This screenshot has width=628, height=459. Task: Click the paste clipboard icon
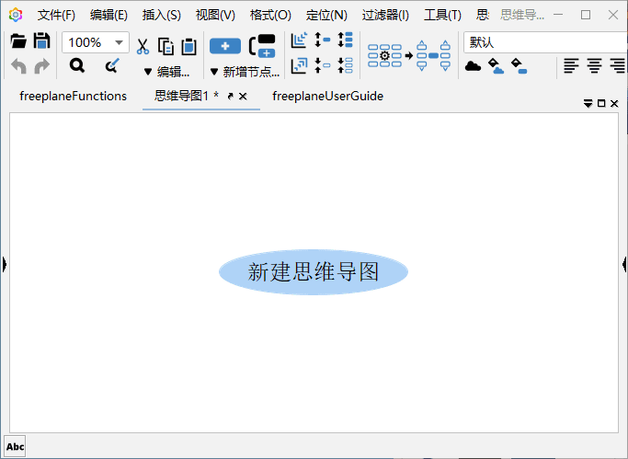tap(188, 47)
